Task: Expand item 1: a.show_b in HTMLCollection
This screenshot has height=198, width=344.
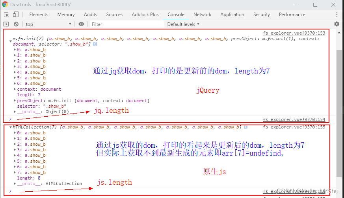Action: (15, 138)
